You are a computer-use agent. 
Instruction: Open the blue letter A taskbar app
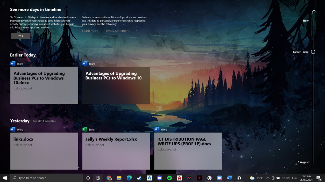point(149,178)
